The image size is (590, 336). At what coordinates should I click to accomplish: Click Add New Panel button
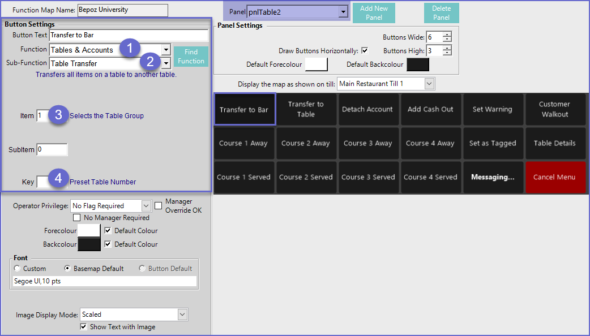374,13
